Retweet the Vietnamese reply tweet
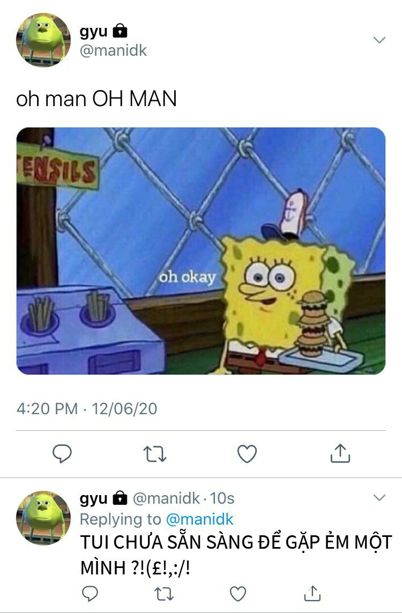402x613 pixels. pos(164,594)
